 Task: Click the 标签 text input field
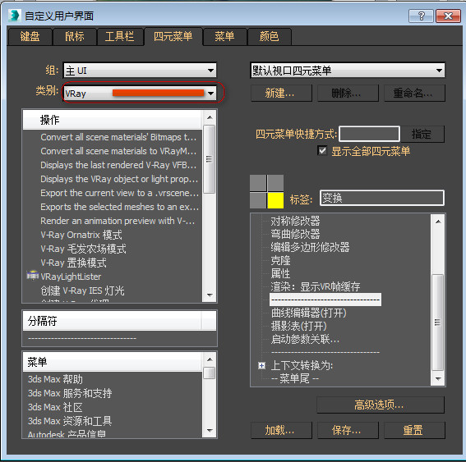pyautogui.click(x=382, y=198)
